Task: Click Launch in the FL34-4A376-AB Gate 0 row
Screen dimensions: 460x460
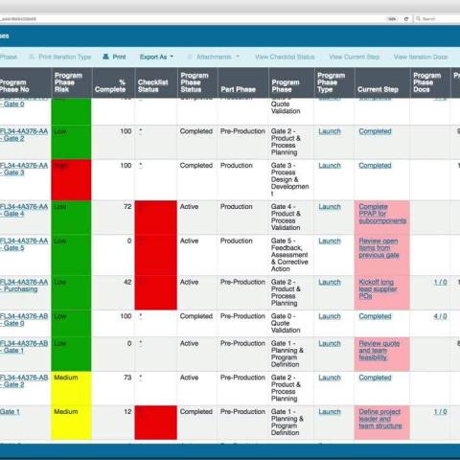Action: [330, 316]
